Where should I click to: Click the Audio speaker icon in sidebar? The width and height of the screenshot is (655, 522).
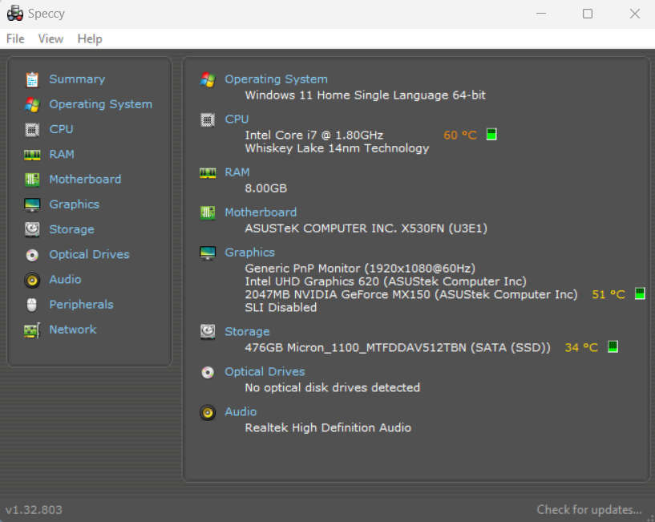pyautogui.click(x=32, y=280)
